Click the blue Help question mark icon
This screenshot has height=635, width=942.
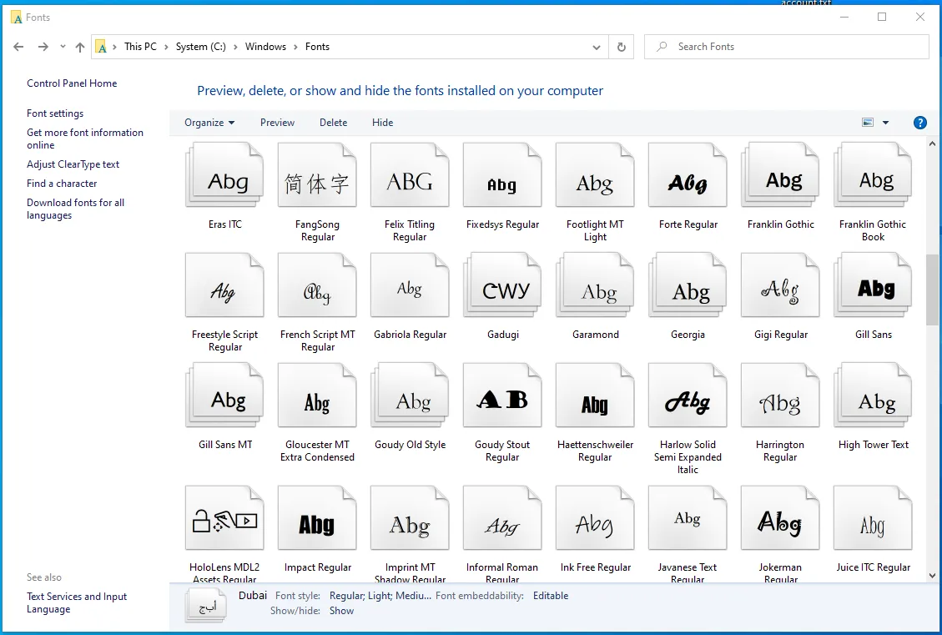(x=920, y=123)
